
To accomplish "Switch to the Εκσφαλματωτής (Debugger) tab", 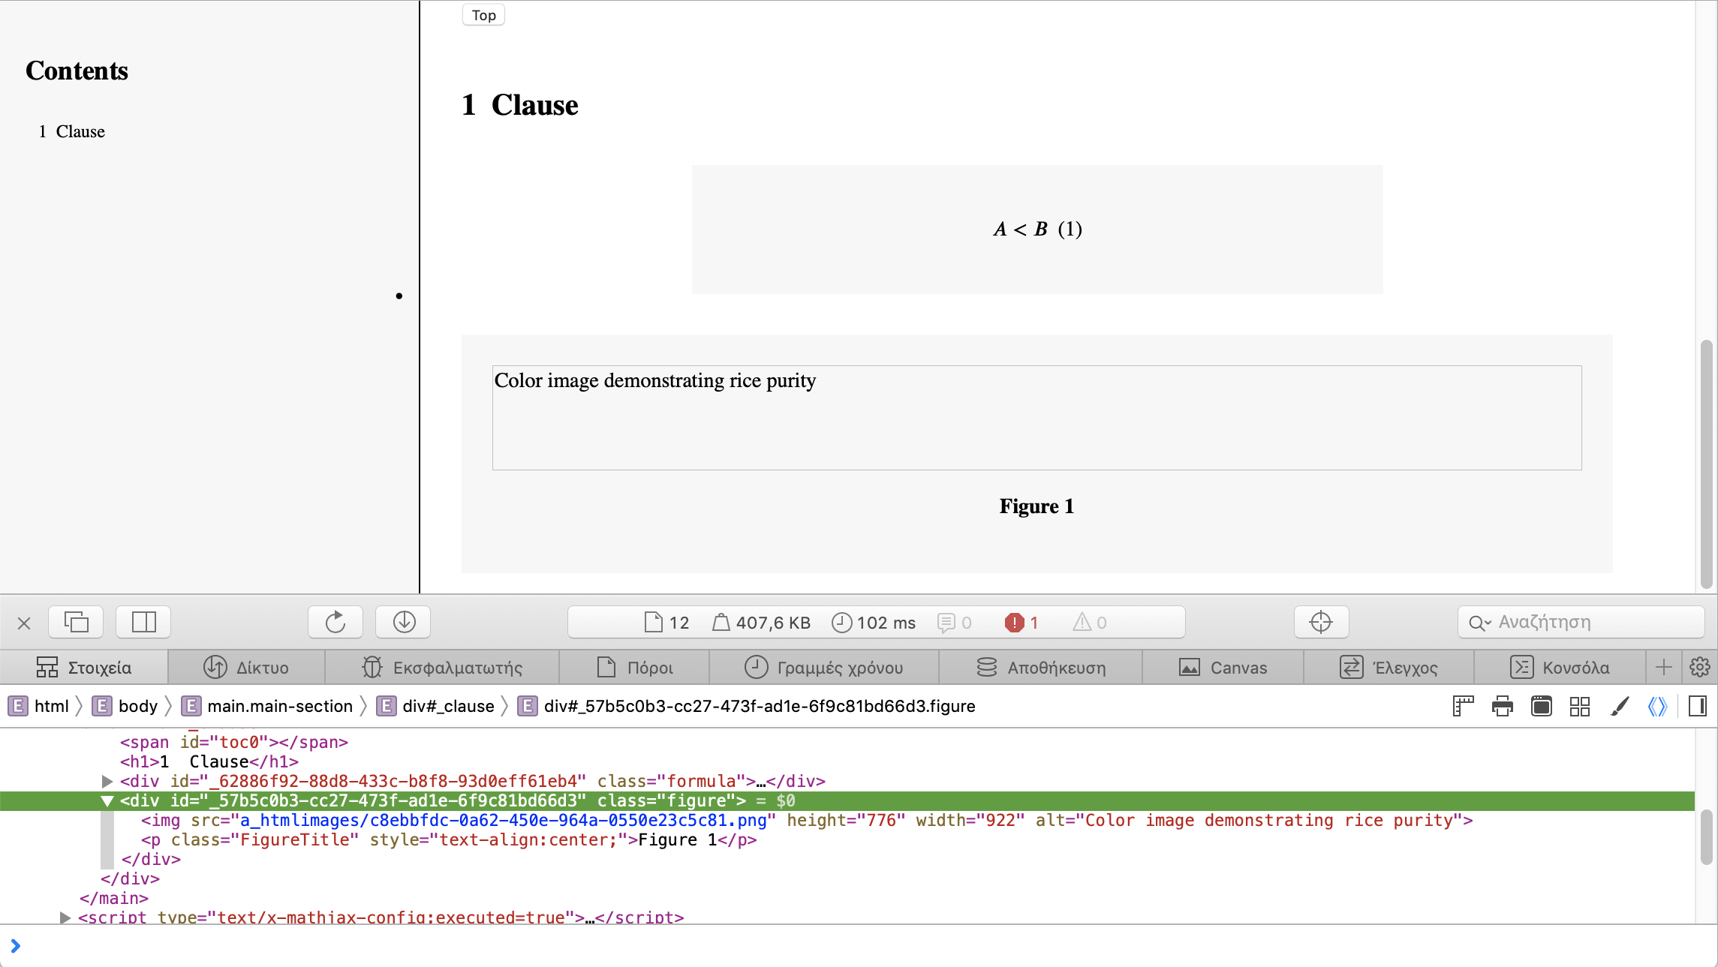I will pyautogui.click(x=442, y=667).
